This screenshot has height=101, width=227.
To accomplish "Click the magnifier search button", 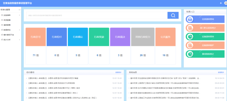I will click(173, 16).
